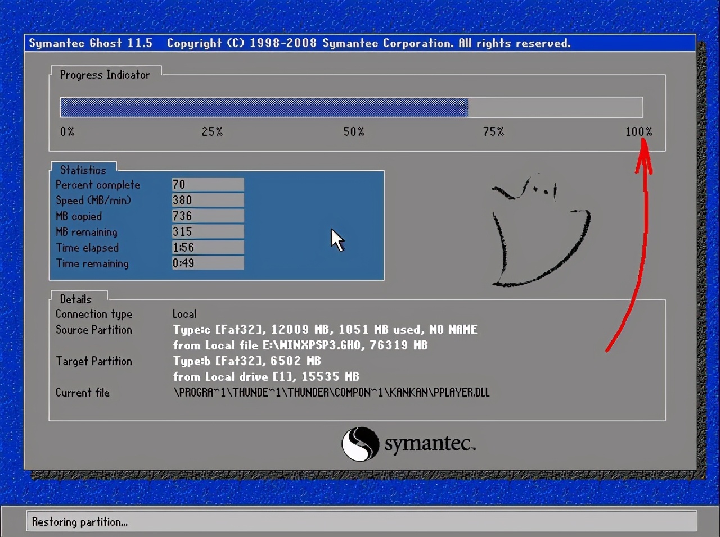720x537 pixels.
Task: Click the 50% marker label
Action: pyautogui.click(x=353, y=131)
